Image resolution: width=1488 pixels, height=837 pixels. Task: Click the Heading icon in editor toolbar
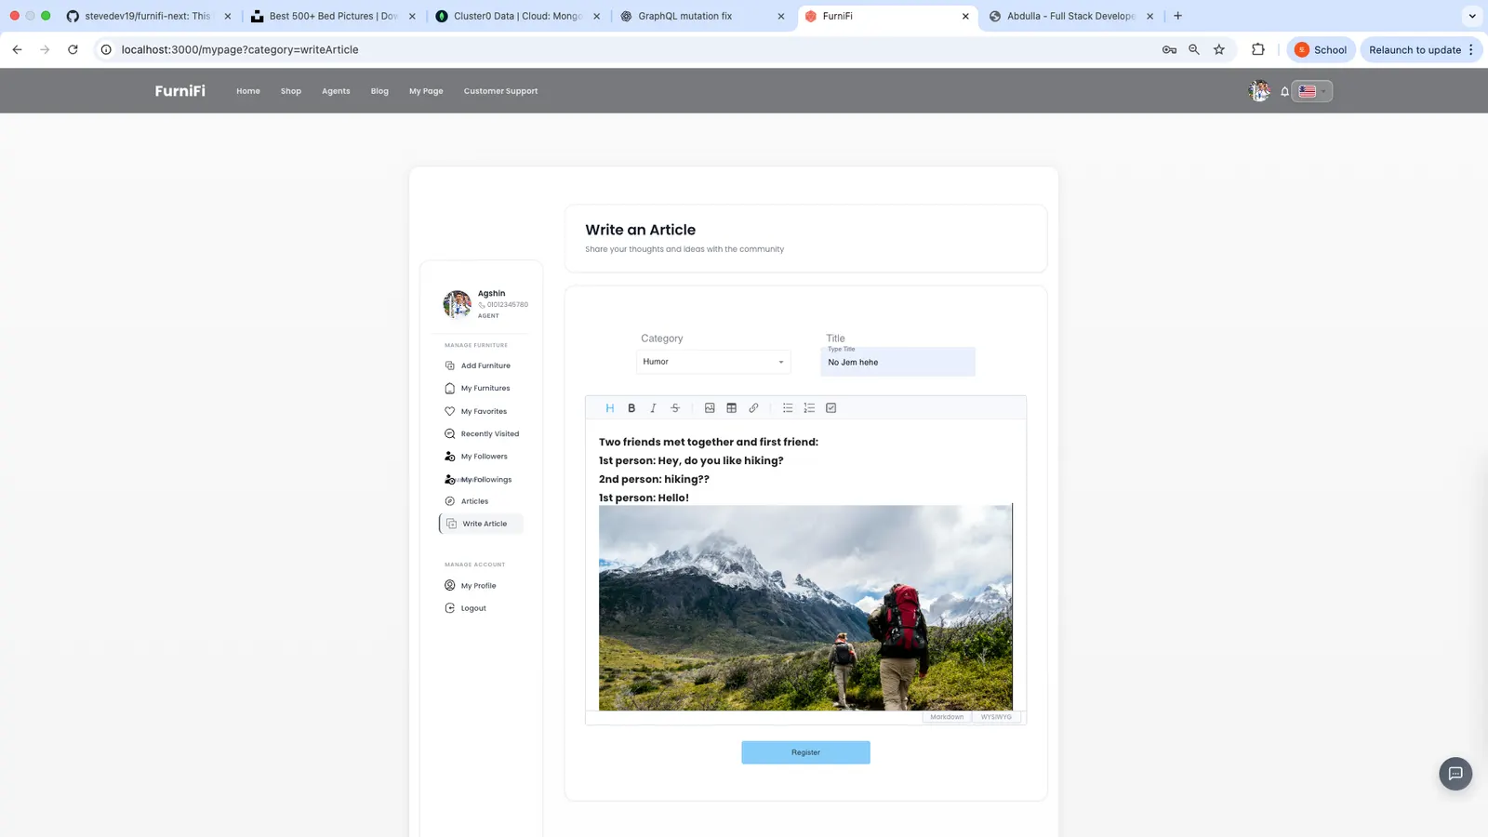pos(610,408)
